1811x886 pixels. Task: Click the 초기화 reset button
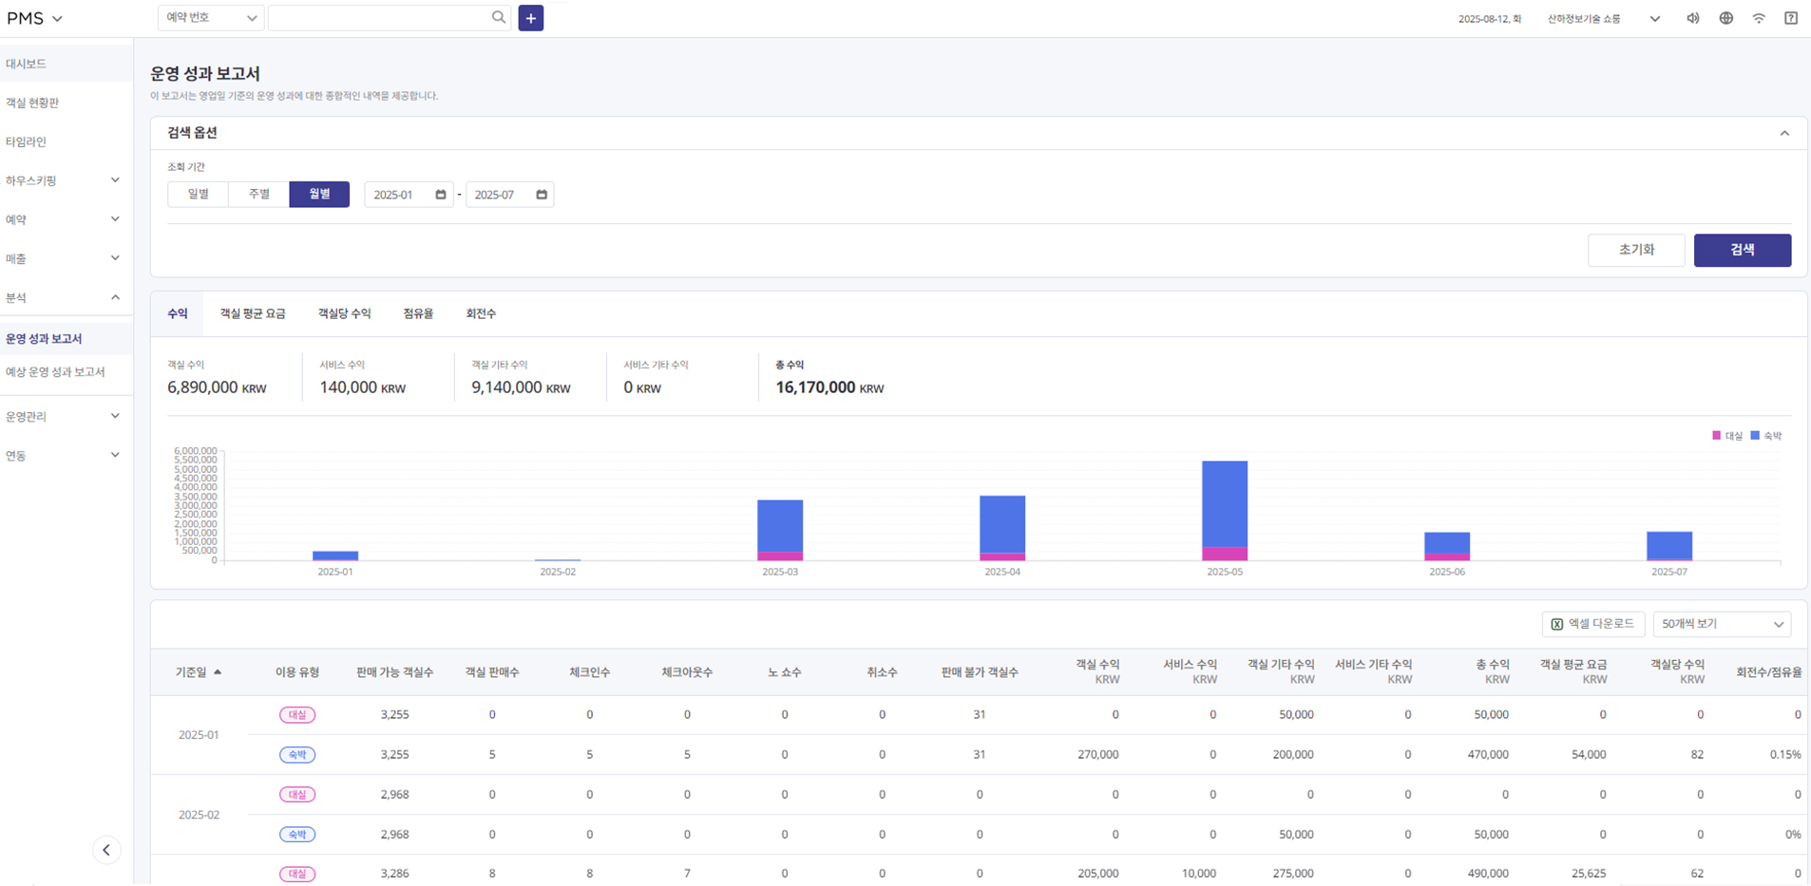(x=1636, y=250)
